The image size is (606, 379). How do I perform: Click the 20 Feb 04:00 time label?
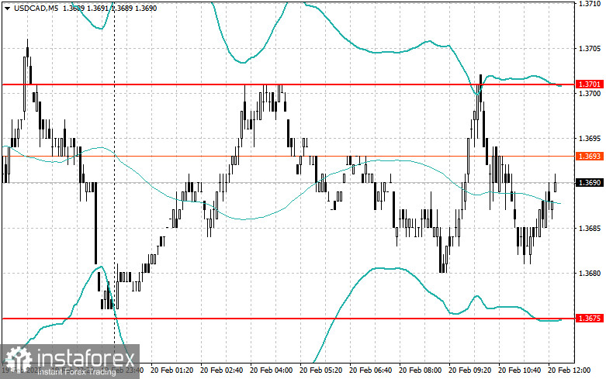tap(272, 370)
